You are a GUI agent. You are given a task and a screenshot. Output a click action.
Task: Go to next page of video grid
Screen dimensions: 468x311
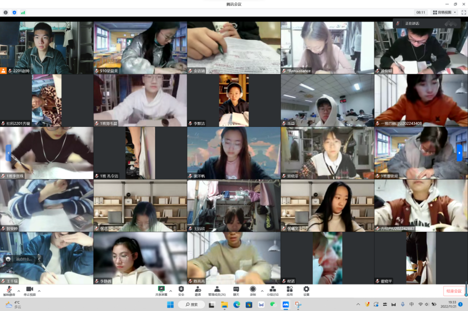[459, 153]
